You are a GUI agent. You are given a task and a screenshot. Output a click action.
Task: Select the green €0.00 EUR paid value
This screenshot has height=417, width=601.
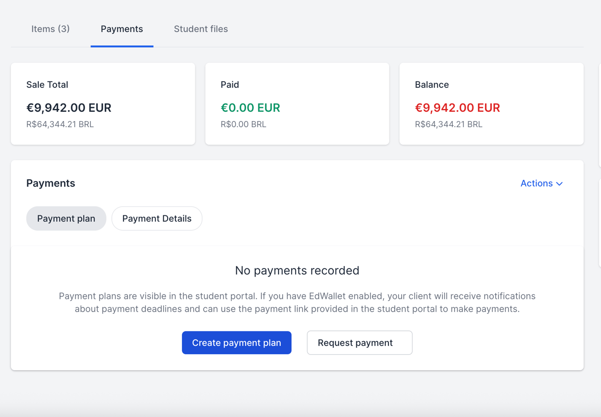click(250, 108)
